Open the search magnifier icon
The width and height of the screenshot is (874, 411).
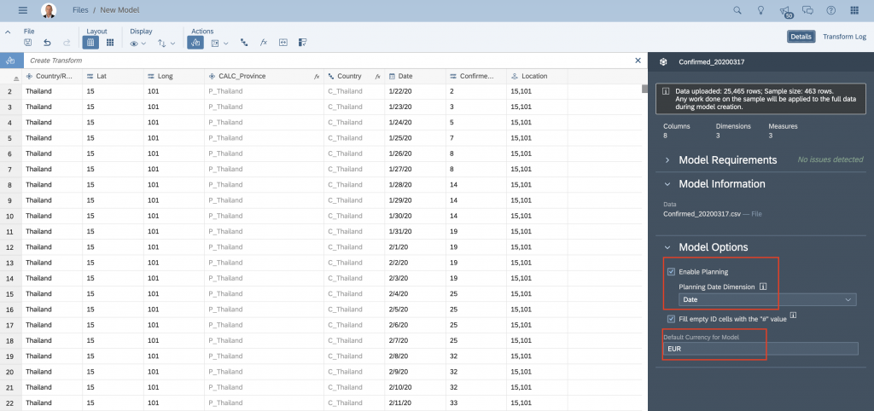tap(737, 10)
